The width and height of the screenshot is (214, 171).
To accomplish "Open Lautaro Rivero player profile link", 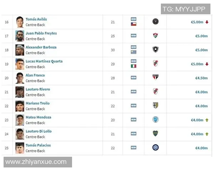I will [x=38, y=89].
